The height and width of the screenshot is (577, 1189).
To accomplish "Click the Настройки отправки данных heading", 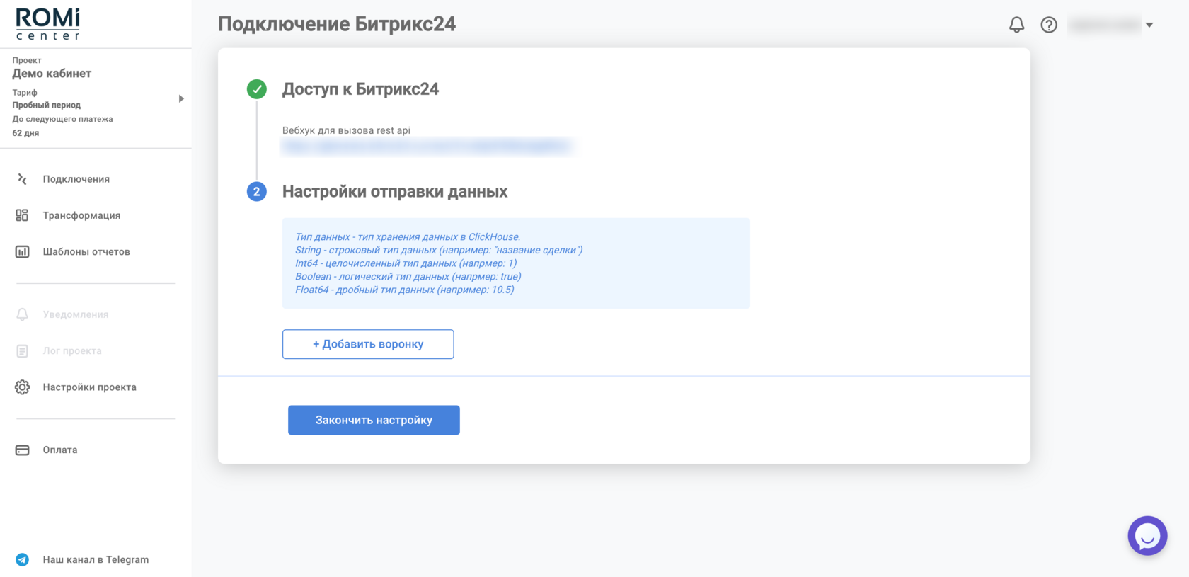I will pyautogui.click(x=395, y=192).
